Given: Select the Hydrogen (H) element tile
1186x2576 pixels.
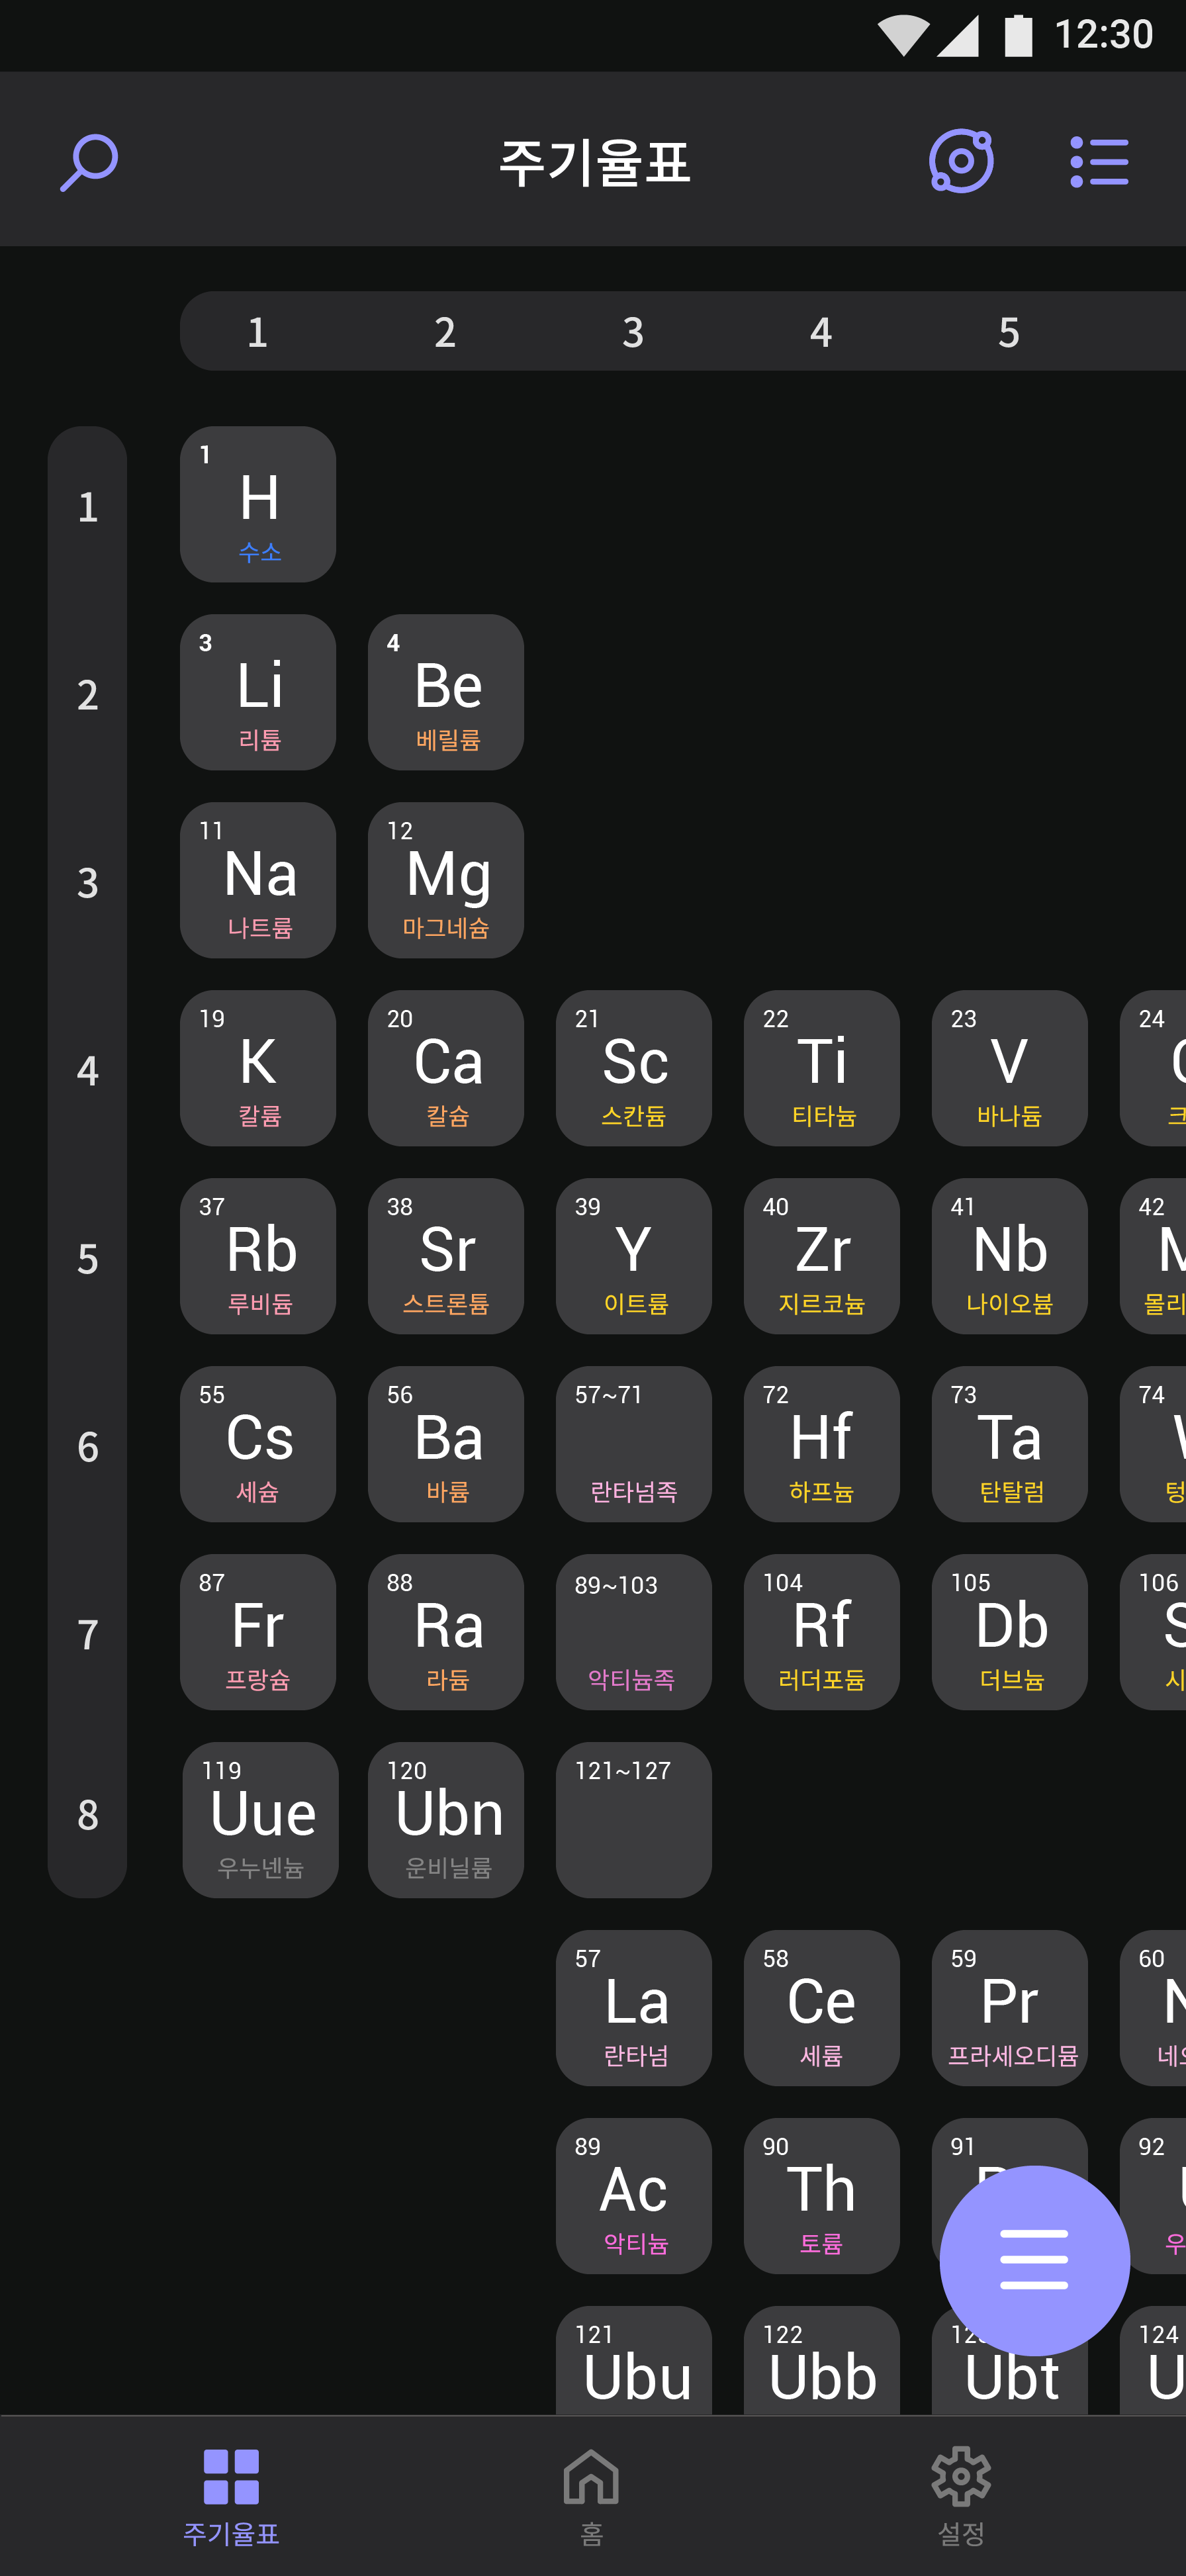Looking at the screenshot, I should tap(258, 504).
